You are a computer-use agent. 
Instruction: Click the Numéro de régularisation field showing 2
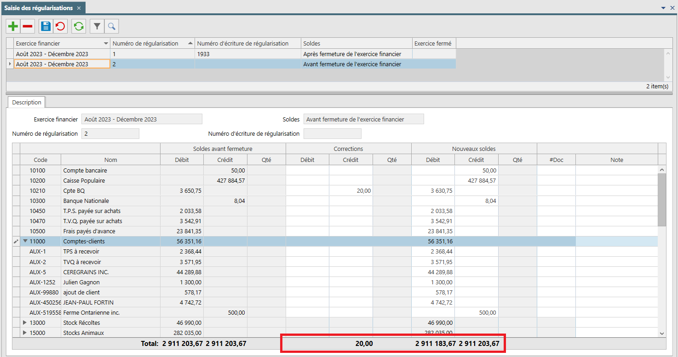click(x=110, y=133)
